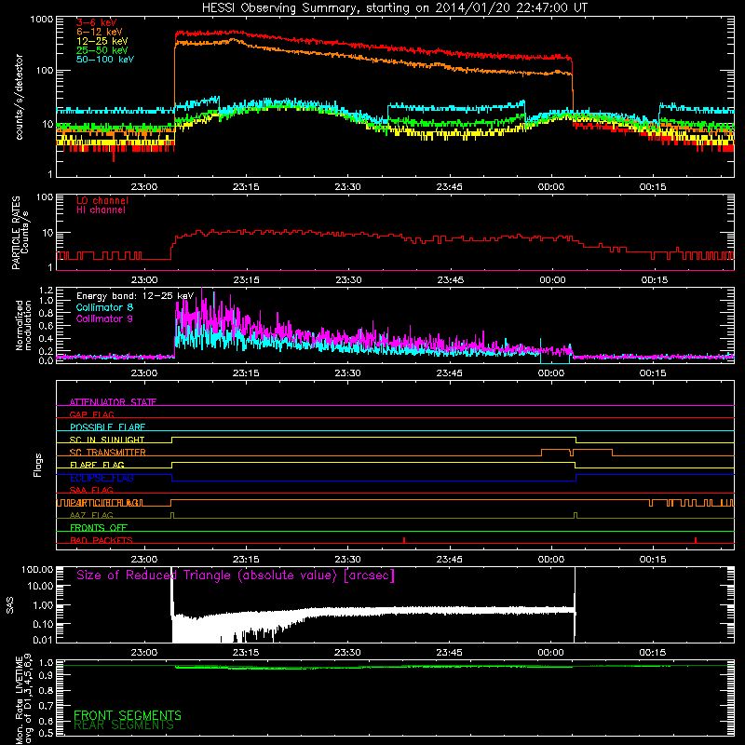Click the FRONTS OFF flag label
This screenshot has height=745, width=745.
(99, 528)
